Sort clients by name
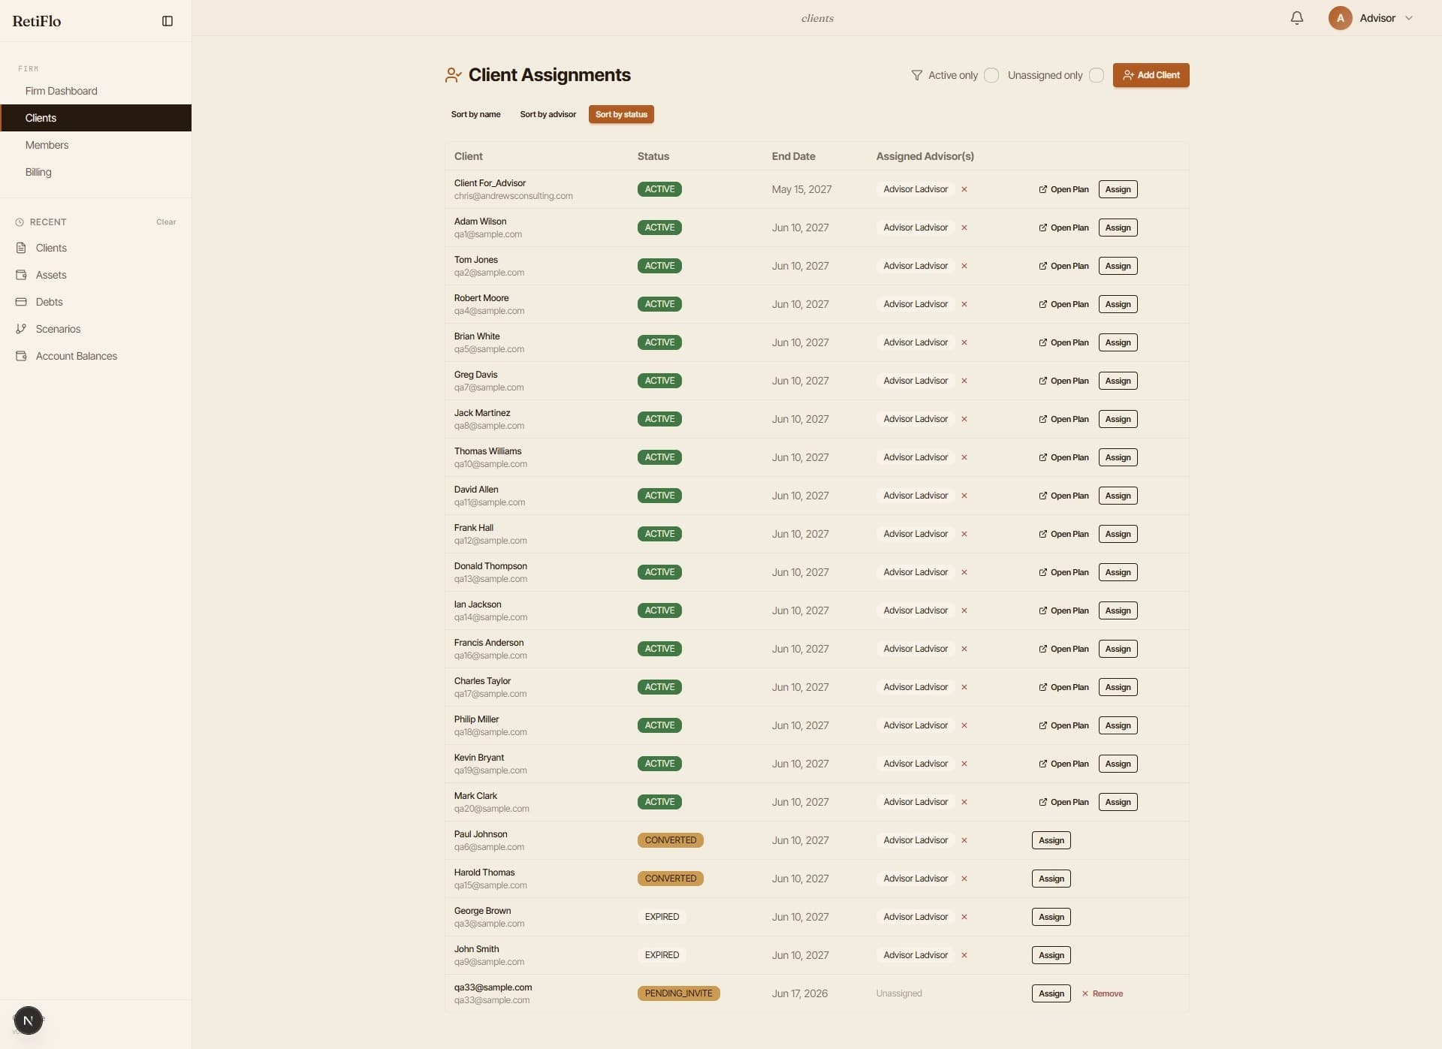Viewport: 1442px width, 1049px height. pyautogui.click(x=475, y=114)
